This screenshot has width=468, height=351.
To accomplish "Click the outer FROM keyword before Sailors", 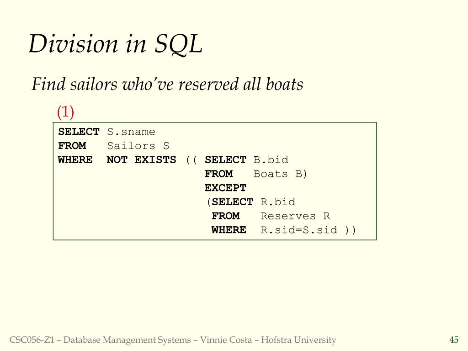I will pos(72,146).
